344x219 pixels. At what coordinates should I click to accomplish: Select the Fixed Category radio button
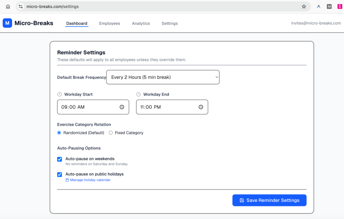(x=111, y=133)
